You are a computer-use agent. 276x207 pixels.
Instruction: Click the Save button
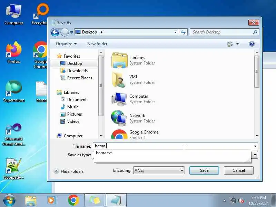click(204, 170)
